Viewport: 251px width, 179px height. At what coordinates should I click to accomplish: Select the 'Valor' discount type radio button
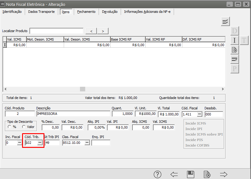(x=24, y=127)
